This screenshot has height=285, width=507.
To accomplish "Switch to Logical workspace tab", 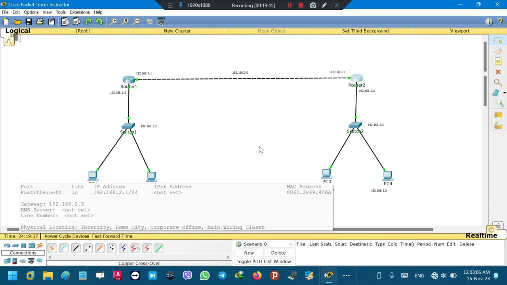I will pos(18,31).
